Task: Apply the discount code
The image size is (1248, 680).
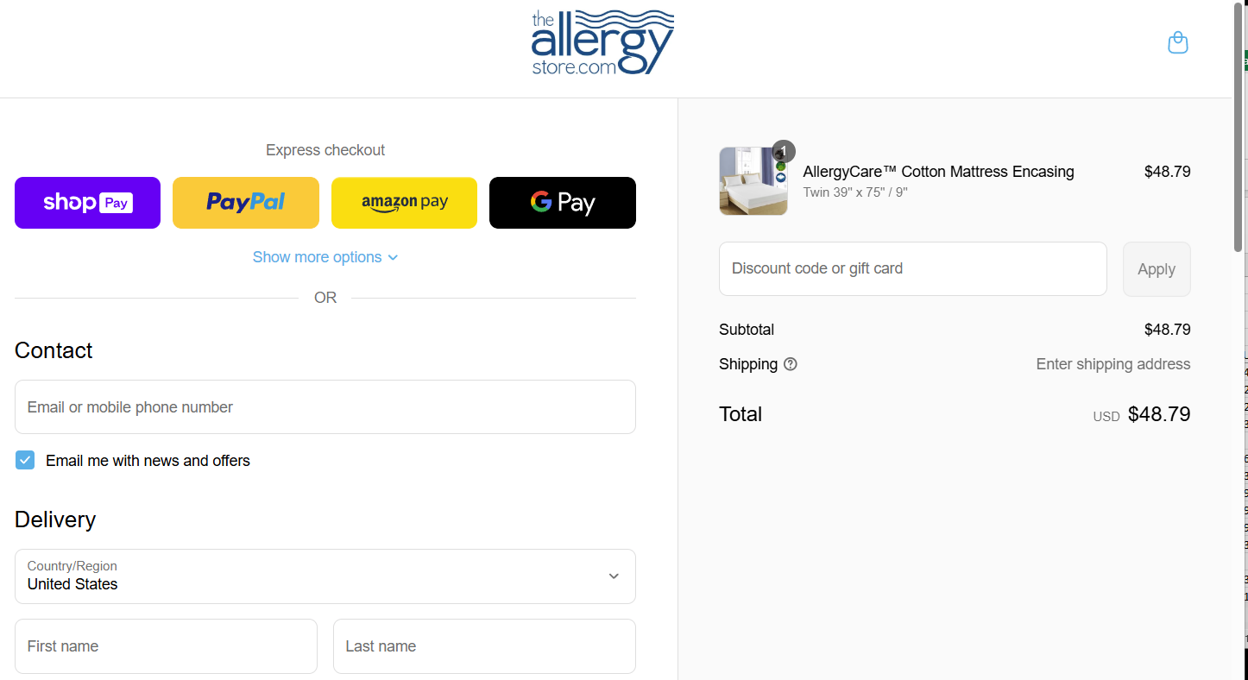Action: coord(1157,269)
